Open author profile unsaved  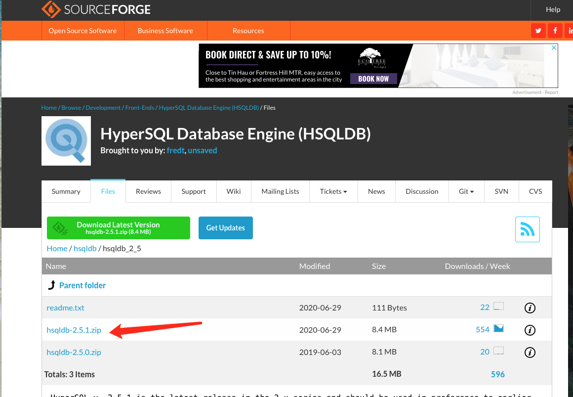pyautogui.click(x=203, y=150)
